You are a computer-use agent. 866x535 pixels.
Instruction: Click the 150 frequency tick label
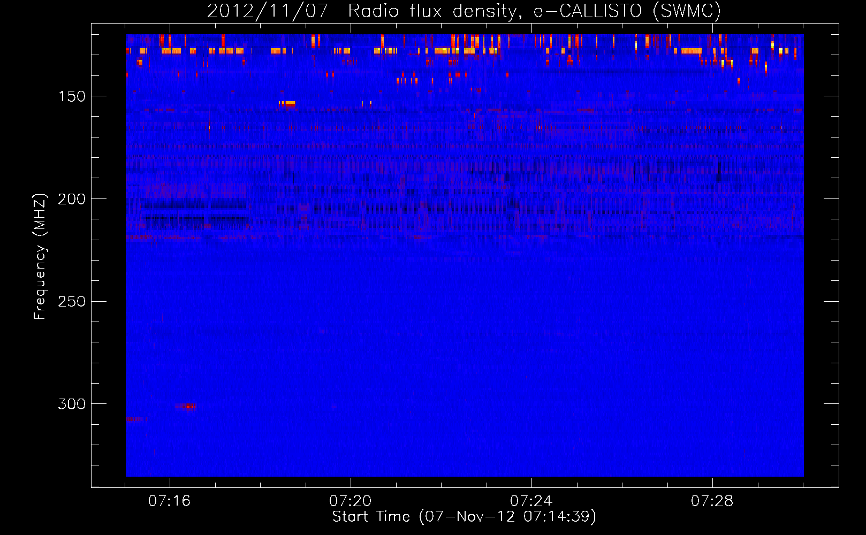[72, 96]
